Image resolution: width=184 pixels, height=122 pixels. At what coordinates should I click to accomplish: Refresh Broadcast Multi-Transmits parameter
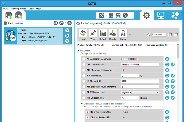tap(167, 87)
